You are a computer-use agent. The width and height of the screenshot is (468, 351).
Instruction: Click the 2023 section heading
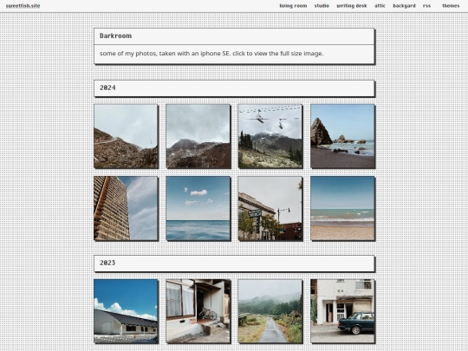(107, 263)
